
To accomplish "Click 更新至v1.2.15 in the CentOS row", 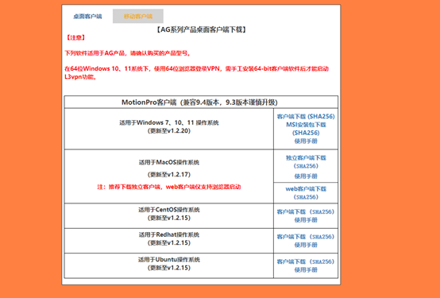I will [x=169, y=218].
